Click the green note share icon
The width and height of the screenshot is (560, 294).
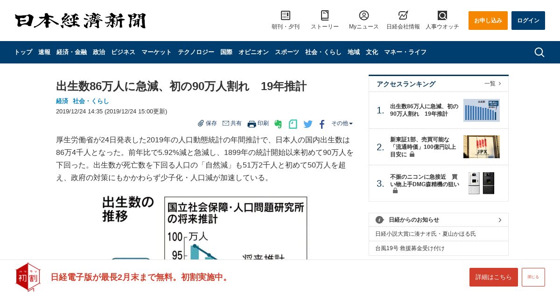[x=293, y=124]
